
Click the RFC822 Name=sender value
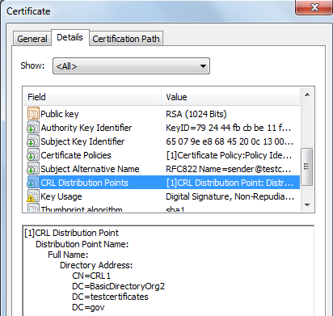click(x=229, y=169)
